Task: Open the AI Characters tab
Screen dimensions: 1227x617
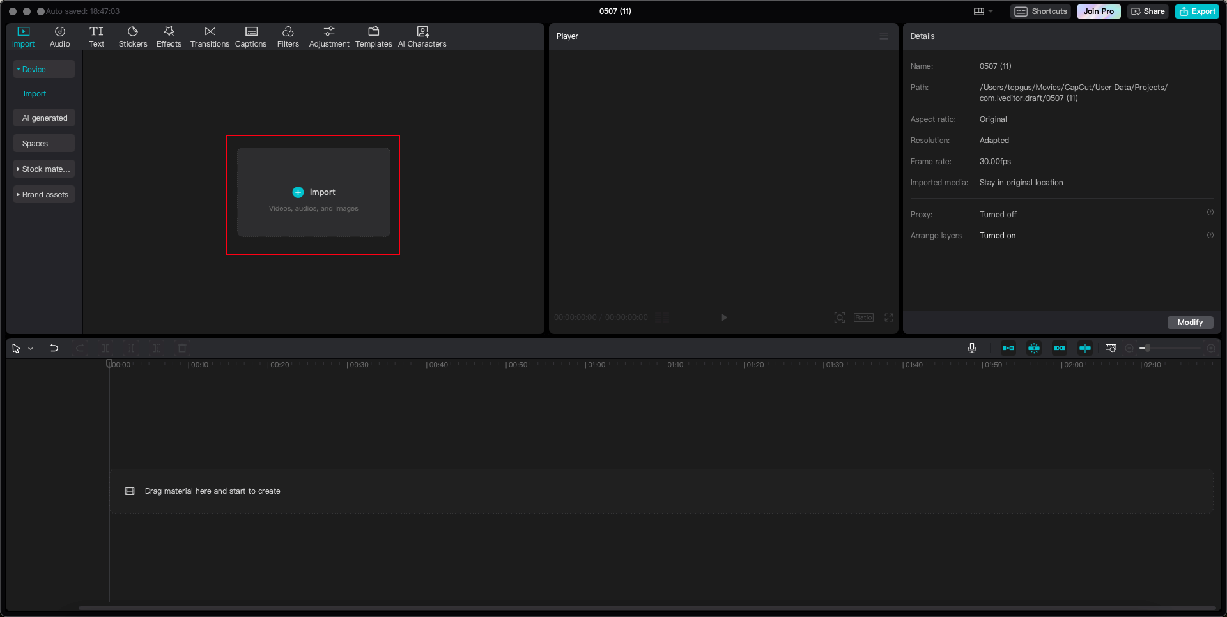Action: 422,37
